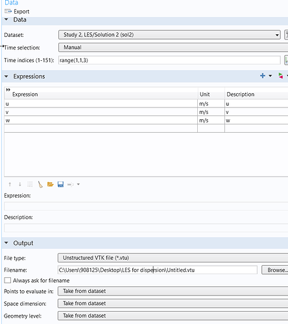The height and width of the screenshot is (324, 288).
Task: Open the Dataset dropdown
Action: [169, 35]
